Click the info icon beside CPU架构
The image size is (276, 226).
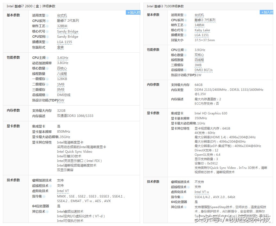(47, 37)
